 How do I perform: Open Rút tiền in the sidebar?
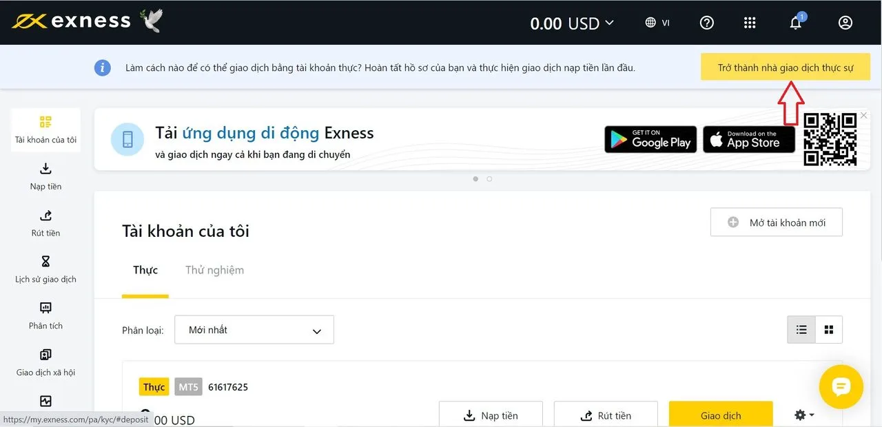(45, 223)
